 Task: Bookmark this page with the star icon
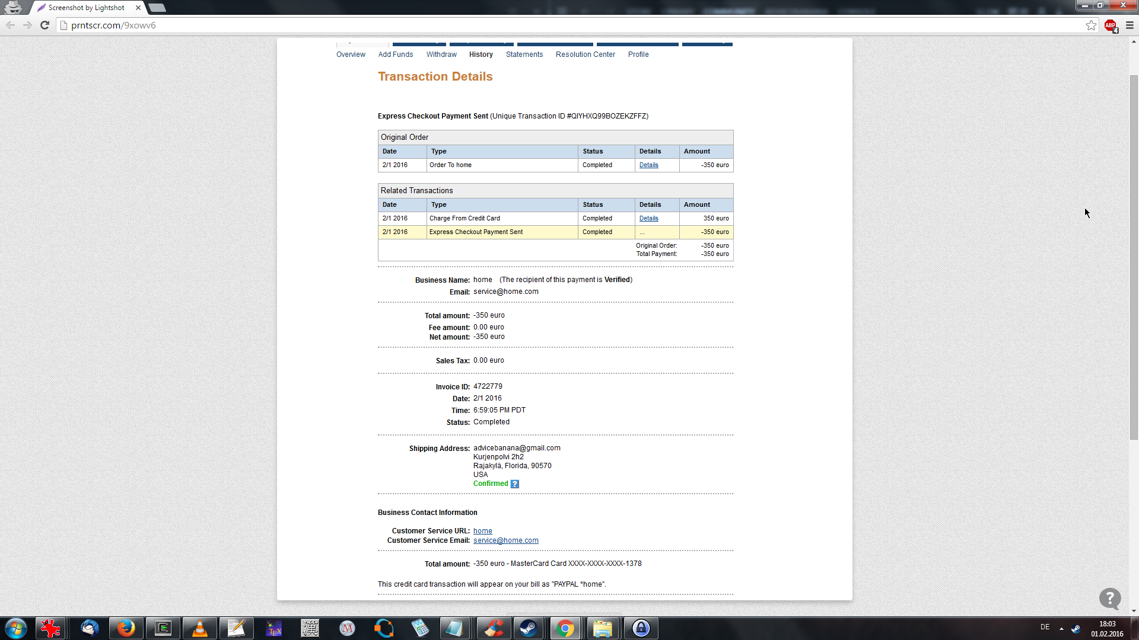(1091, 25)
